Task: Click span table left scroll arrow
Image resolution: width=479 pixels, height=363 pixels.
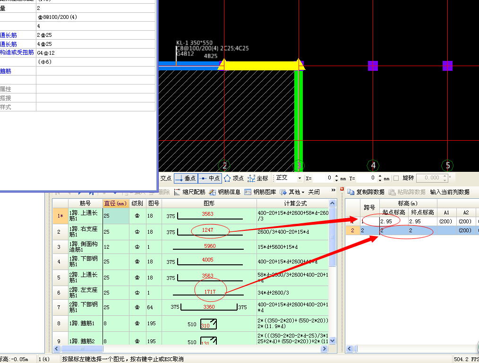Action: [350, 349]
